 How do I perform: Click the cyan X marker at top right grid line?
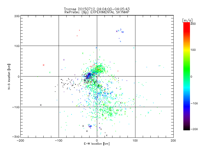[x=134, y=48]
